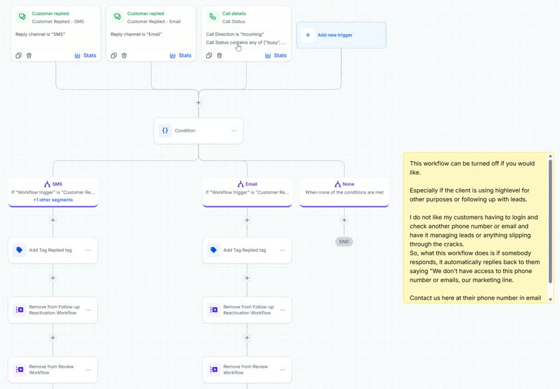The height and width of the screenshot is (389, 560).
Task: Open the Email branch Add Tag Replied action
Action: click(247, 250)
